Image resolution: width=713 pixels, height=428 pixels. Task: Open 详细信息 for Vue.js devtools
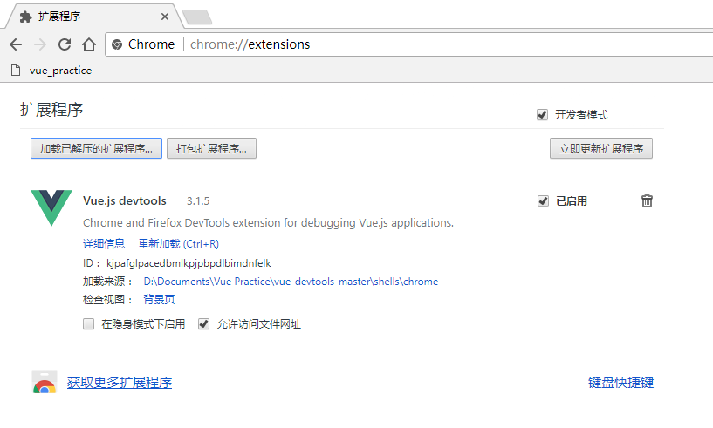(104, 244)
